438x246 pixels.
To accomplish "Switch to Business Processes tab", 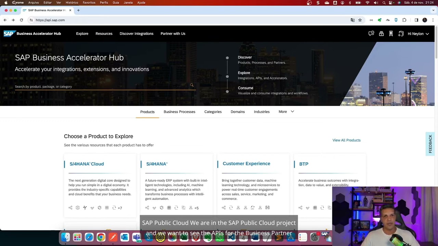I will coord(179,112).
